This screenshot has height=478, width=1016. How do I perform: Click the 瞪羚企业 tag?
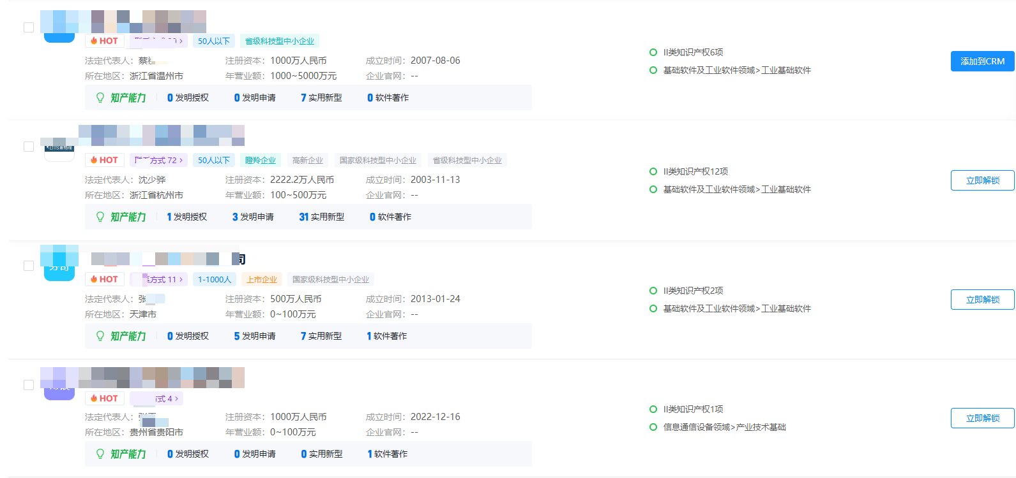(261, 160)
